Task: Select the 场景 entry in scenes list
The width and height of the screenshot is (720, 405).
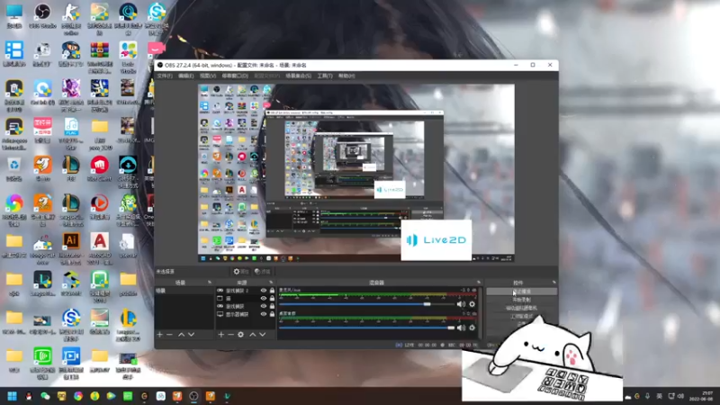Action: 184,291
